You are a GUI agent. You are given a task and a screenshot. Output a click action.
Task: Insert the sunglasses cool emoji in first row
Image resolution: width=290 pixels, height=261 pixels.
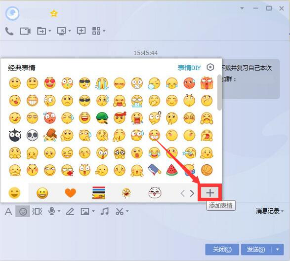pos(84,83)
